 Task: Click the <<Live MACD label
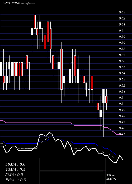coord(111,177)
